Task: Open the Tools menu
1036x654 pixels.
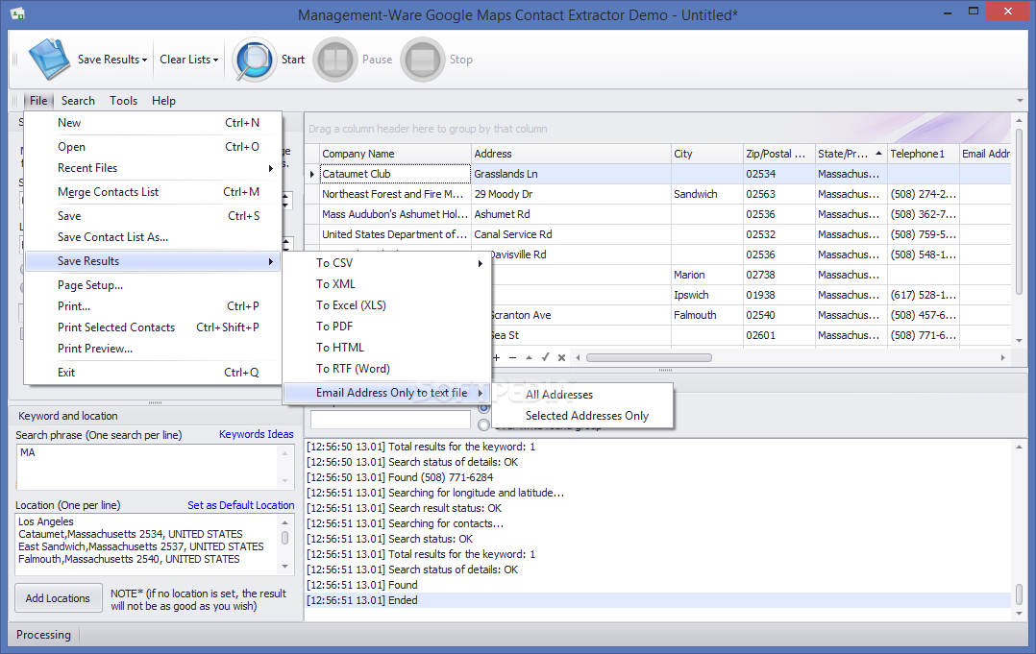Action: tap(124, 100)
